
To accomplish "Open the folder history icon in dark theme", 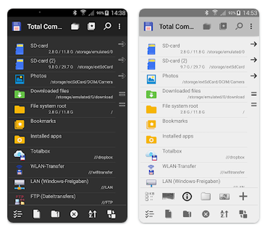I will click(x=75, y=26).
